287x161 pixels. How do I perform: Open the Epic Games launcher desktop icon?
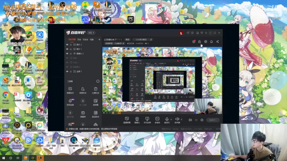[131, 19]
